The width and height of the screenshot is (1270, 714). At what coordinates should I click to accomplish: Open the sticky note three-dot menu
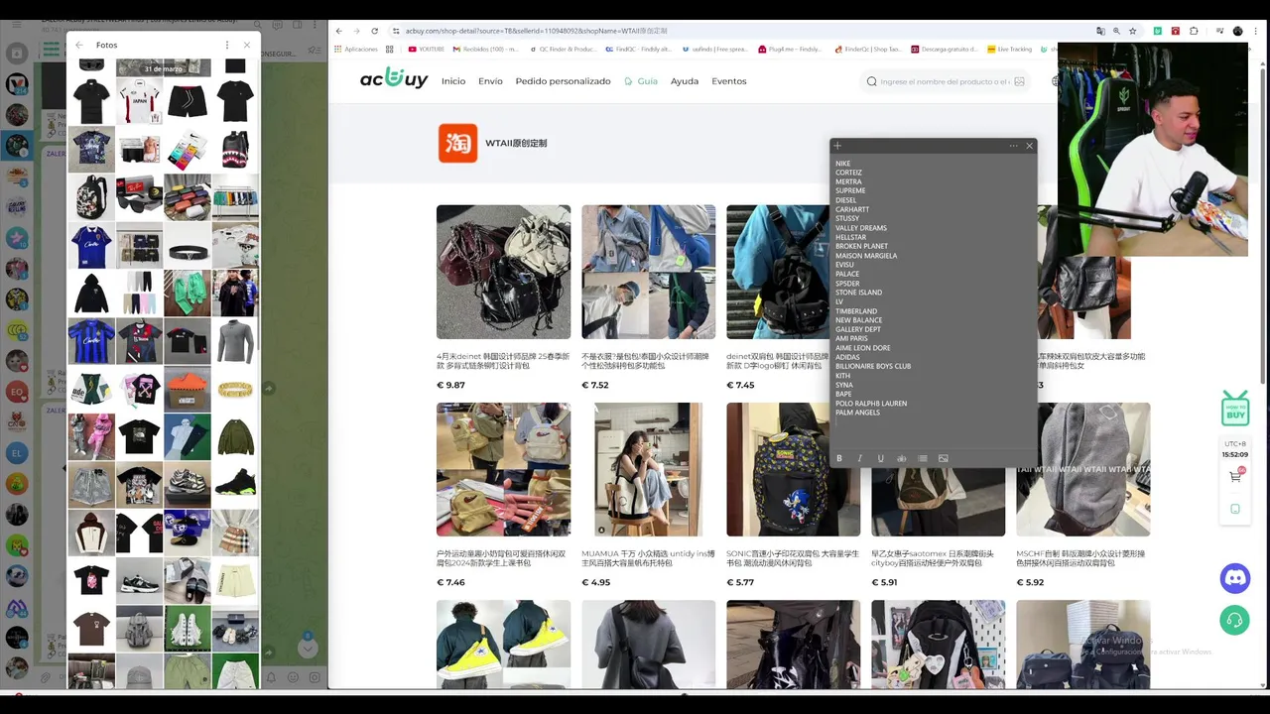tap(1013, 146)
